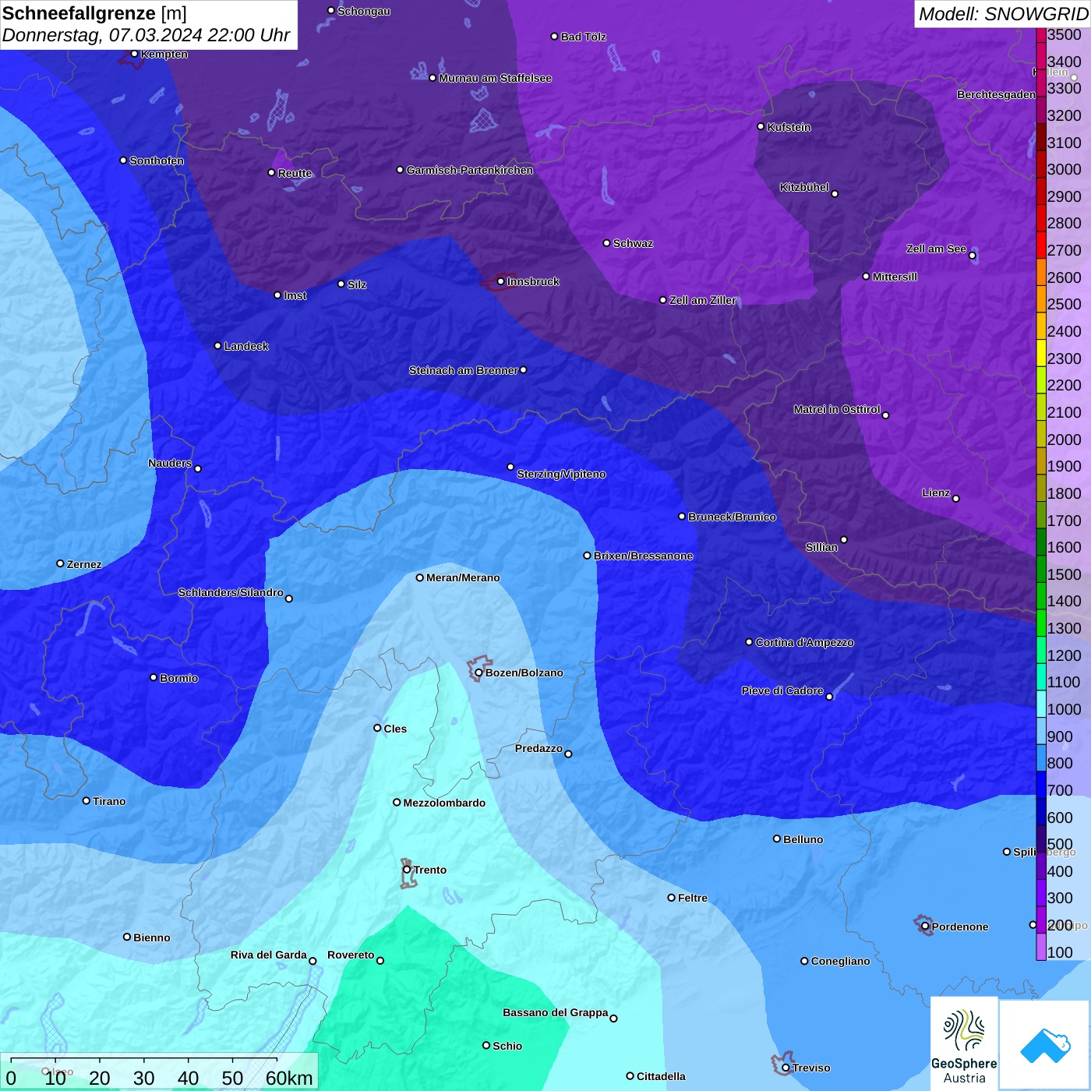Screen dimensions: 1091x1091
Task: Click the light blue 900 m legend swatch
Action: [x=1041, y=731]
